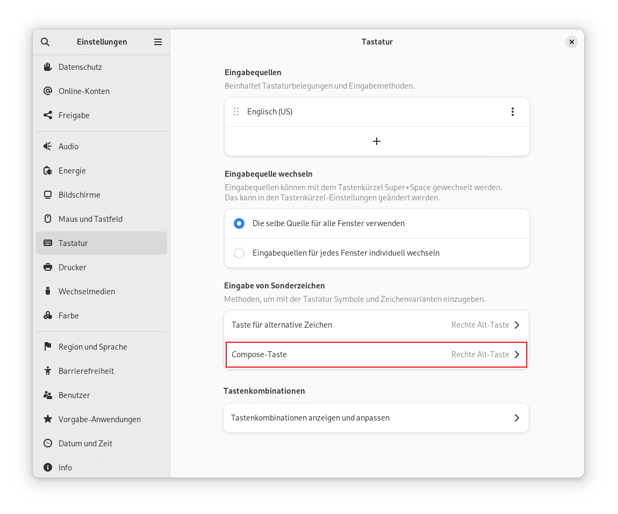Open Datum und Zeit settings
Viewport: 618px width, 514px height.
coord(102,443)
